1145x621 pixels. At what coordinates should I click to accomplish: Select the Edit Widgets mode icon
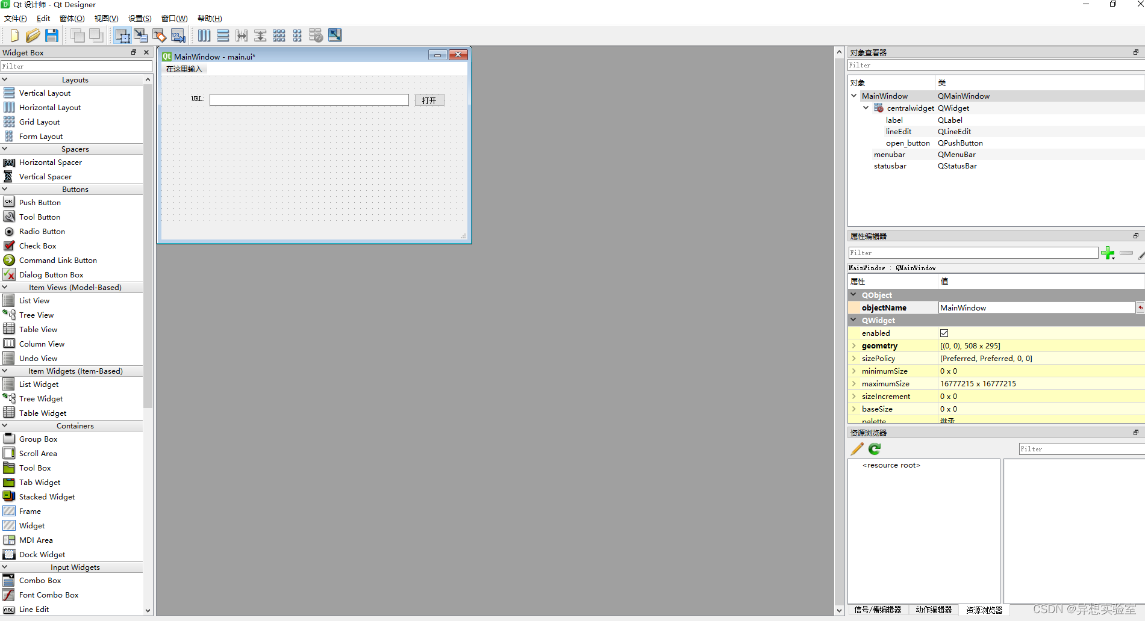click(122, 35)
